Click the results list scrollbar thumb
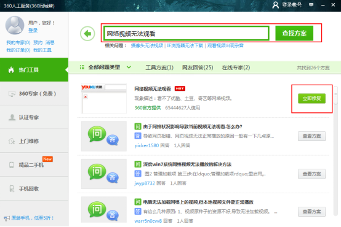Viewport: 341px width, 227px height. pyautogui.click(x=335, y=95)
